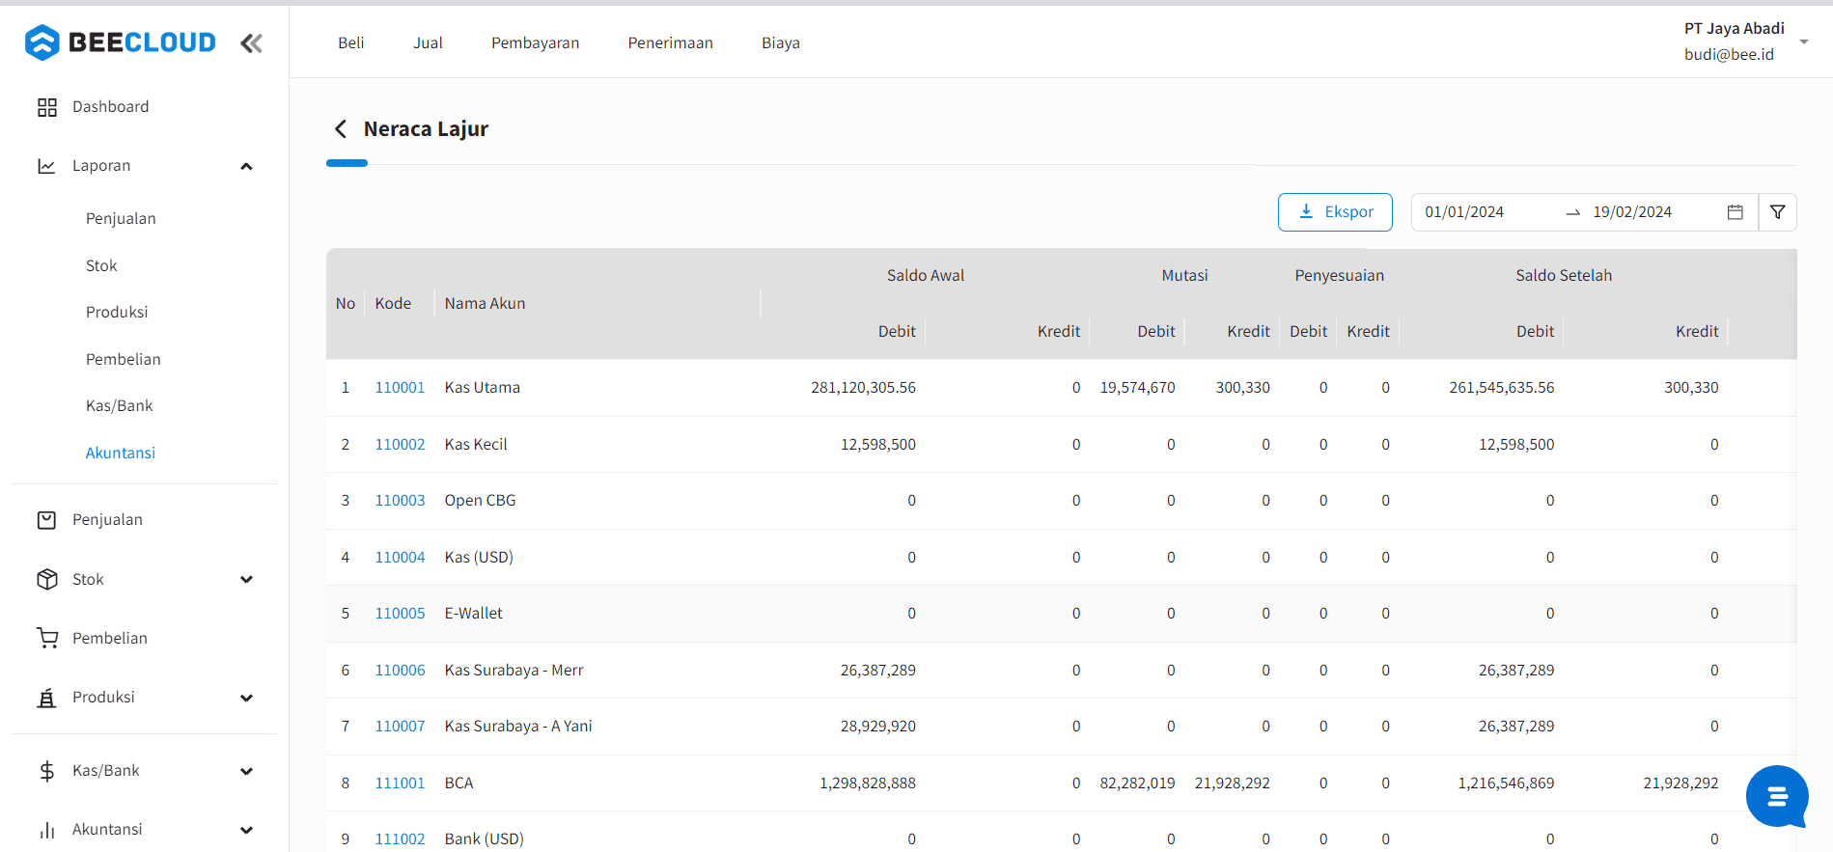
Task: Click the BeeCloud logo
Action: point(121,42)
